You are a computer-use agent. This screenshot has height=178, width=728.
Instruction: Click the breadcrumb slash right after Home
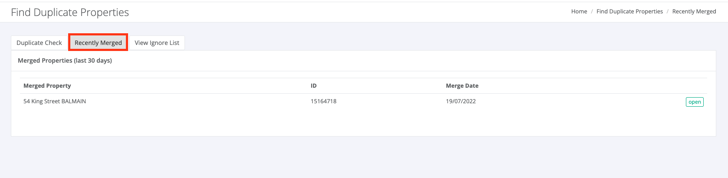[592, 12]
